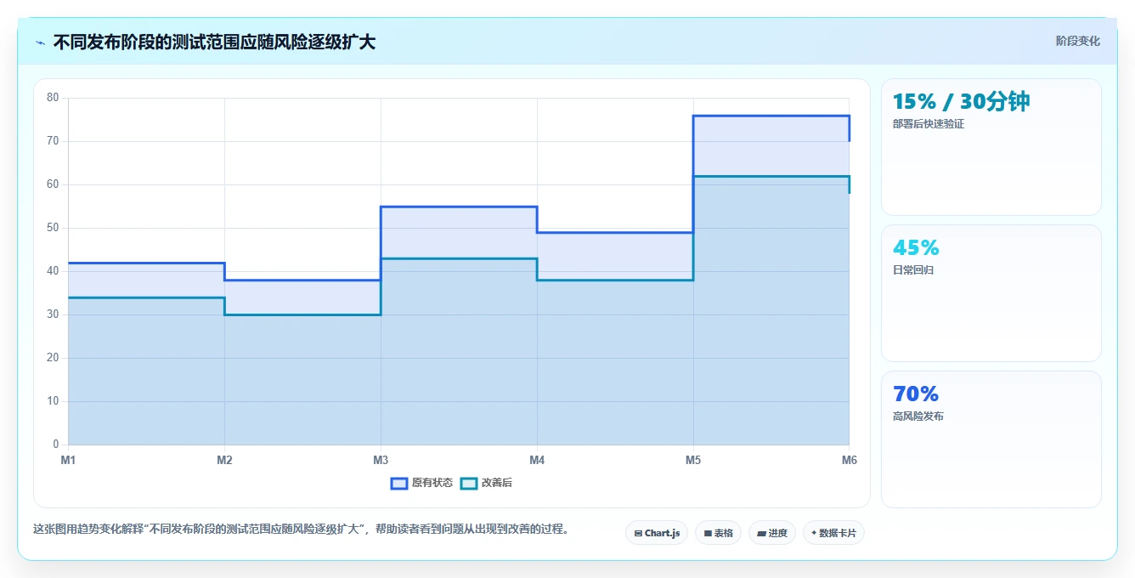Click the M3 x-axis label
Screen dimensions: 1135x578
pyautogui.click(x=381, y=460)
